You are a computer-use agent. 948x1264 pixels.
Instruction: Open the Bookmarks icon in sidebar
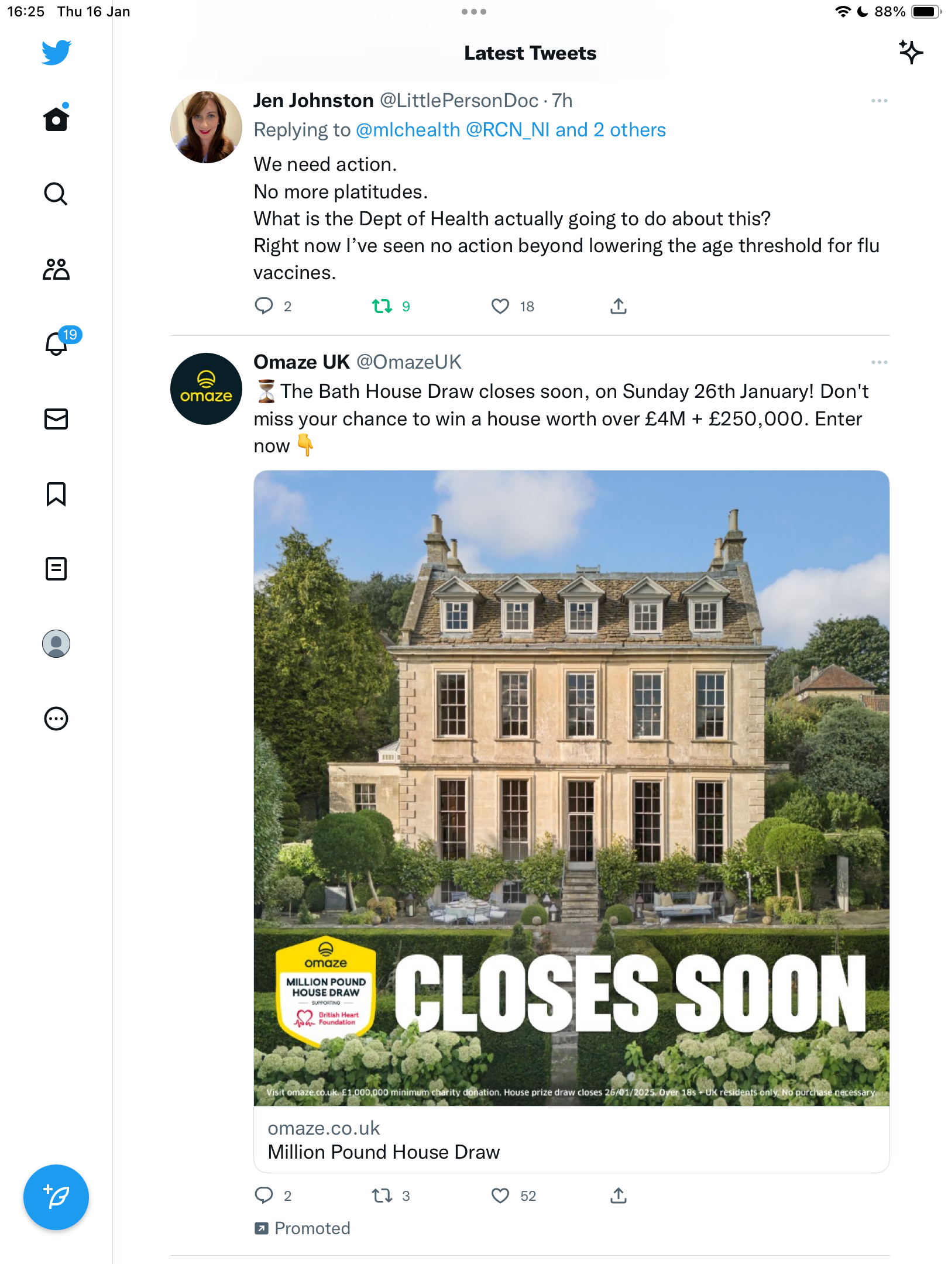click(x=56, y=494)
